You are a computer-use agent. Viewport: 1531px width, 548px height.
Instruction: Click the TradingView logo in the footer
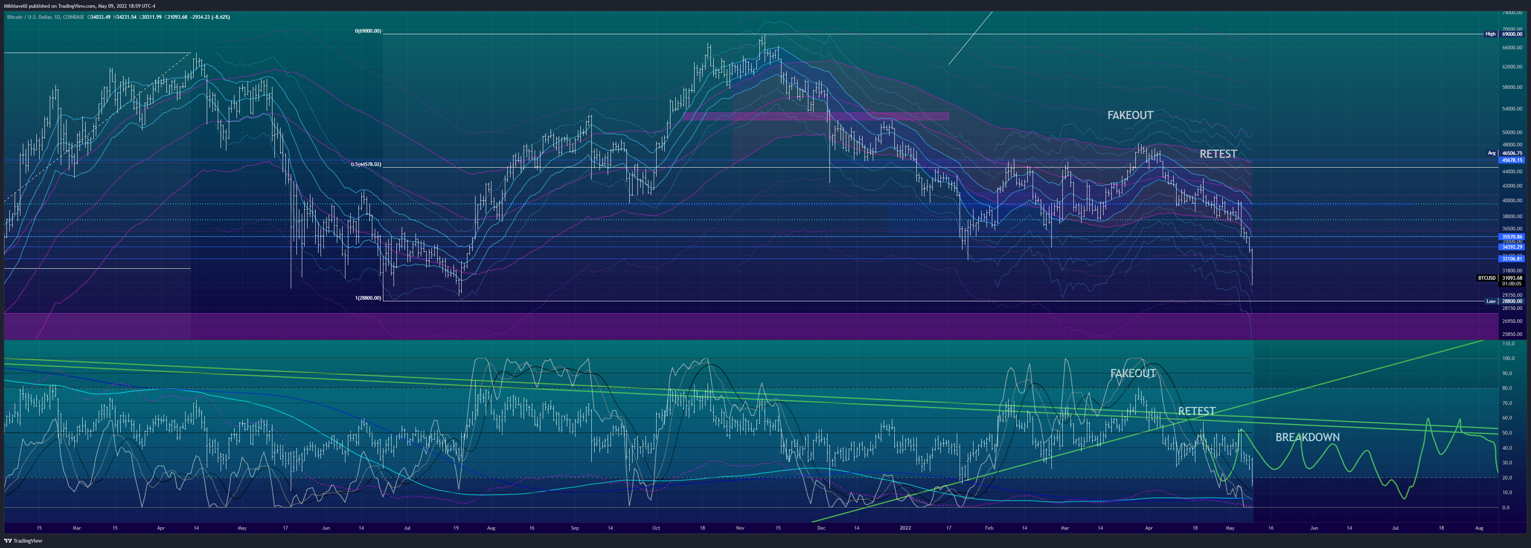coord(23,541)
